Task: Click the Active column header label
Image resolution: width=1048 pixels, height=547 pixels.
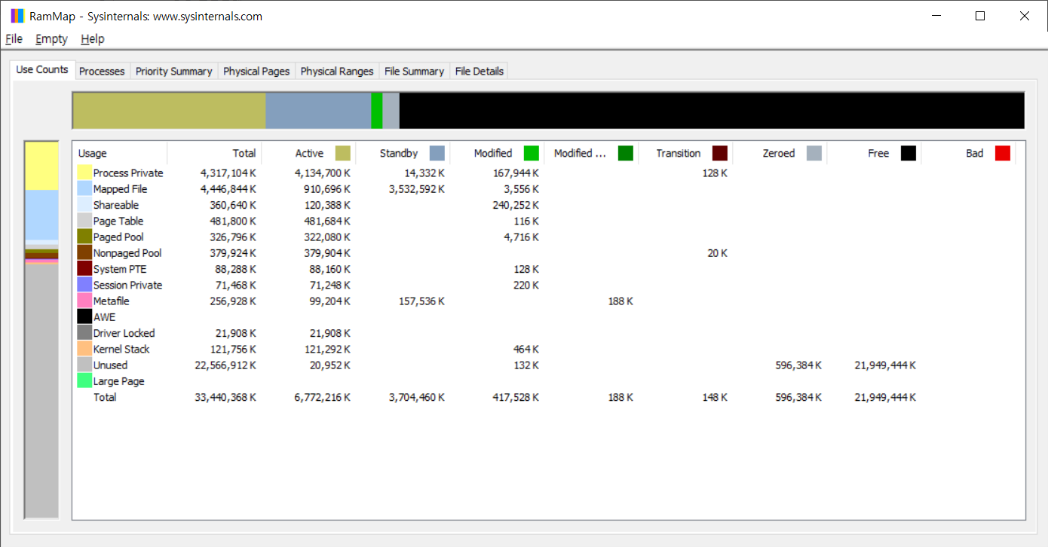Action: click(x=309, y=153)
